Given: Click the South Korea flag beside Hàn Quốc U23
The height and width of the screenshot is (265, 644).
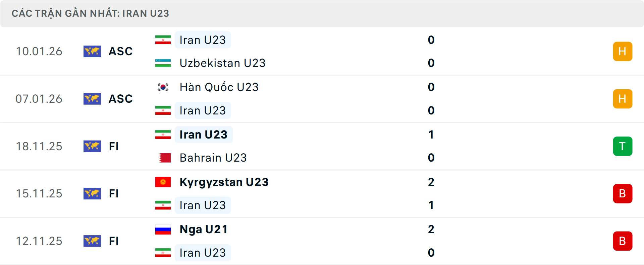Looking at the screenshot, I should pyautogui.click(x=163, y=87).
